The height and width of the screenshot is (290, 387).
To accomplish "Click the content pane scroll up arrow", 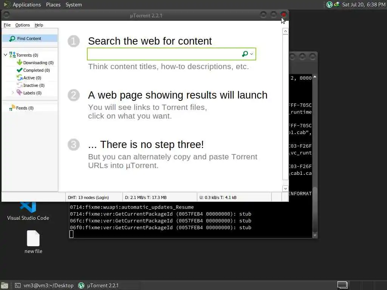I will [x=285, y=31].
